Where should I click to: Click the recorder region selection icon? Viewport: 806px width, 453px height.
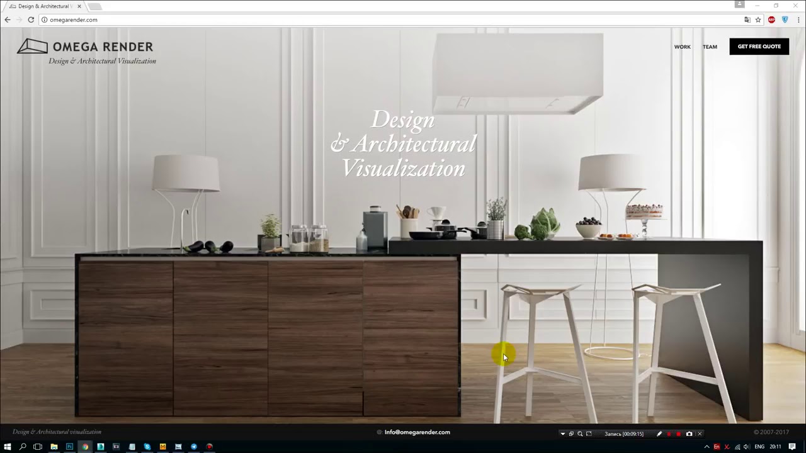(589, 433)
